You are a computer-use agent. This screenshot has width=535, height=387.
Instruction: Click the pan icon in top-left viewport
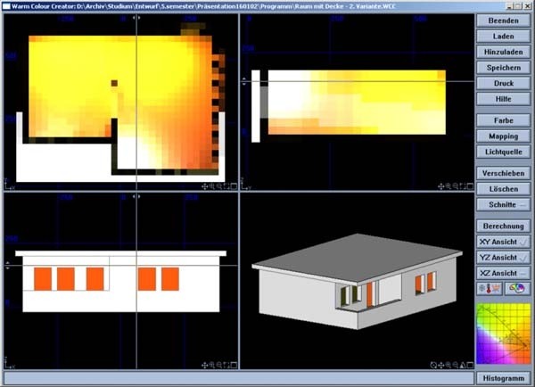[205, 186]
